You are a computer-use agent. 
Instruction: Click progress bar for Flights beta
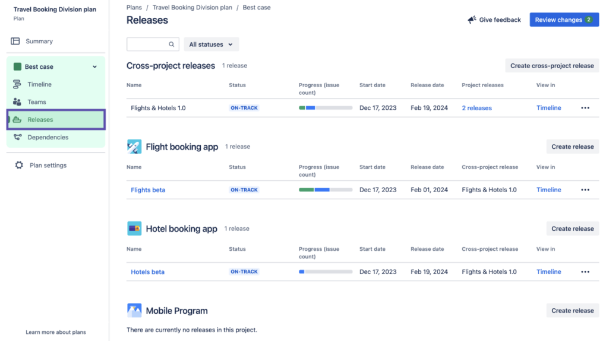coord(326,190)
